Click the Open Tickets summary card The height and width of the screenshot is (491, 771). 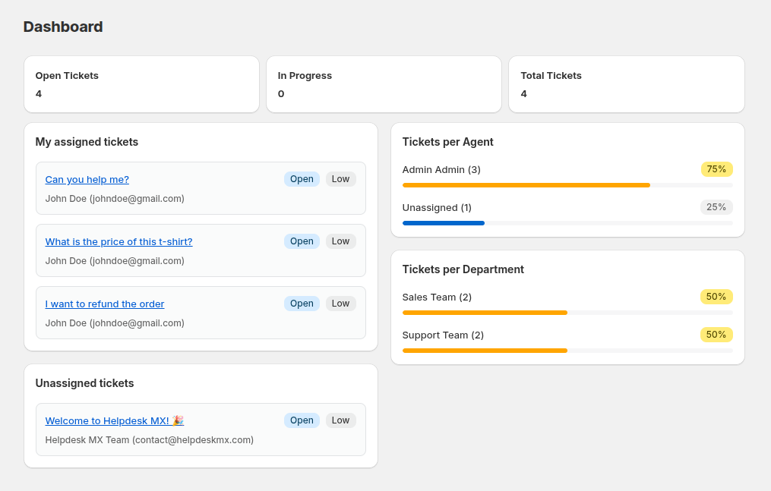click(141, 84)
